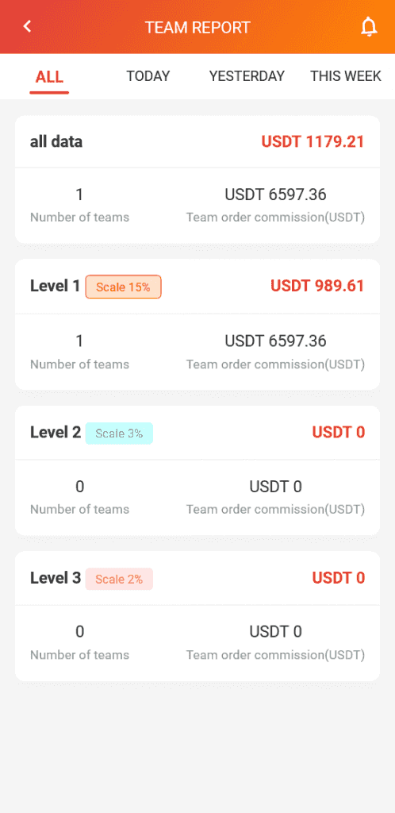Switch to the YESTERDAY tab
This screenshot has width=395, height=813.
point(247,76)
